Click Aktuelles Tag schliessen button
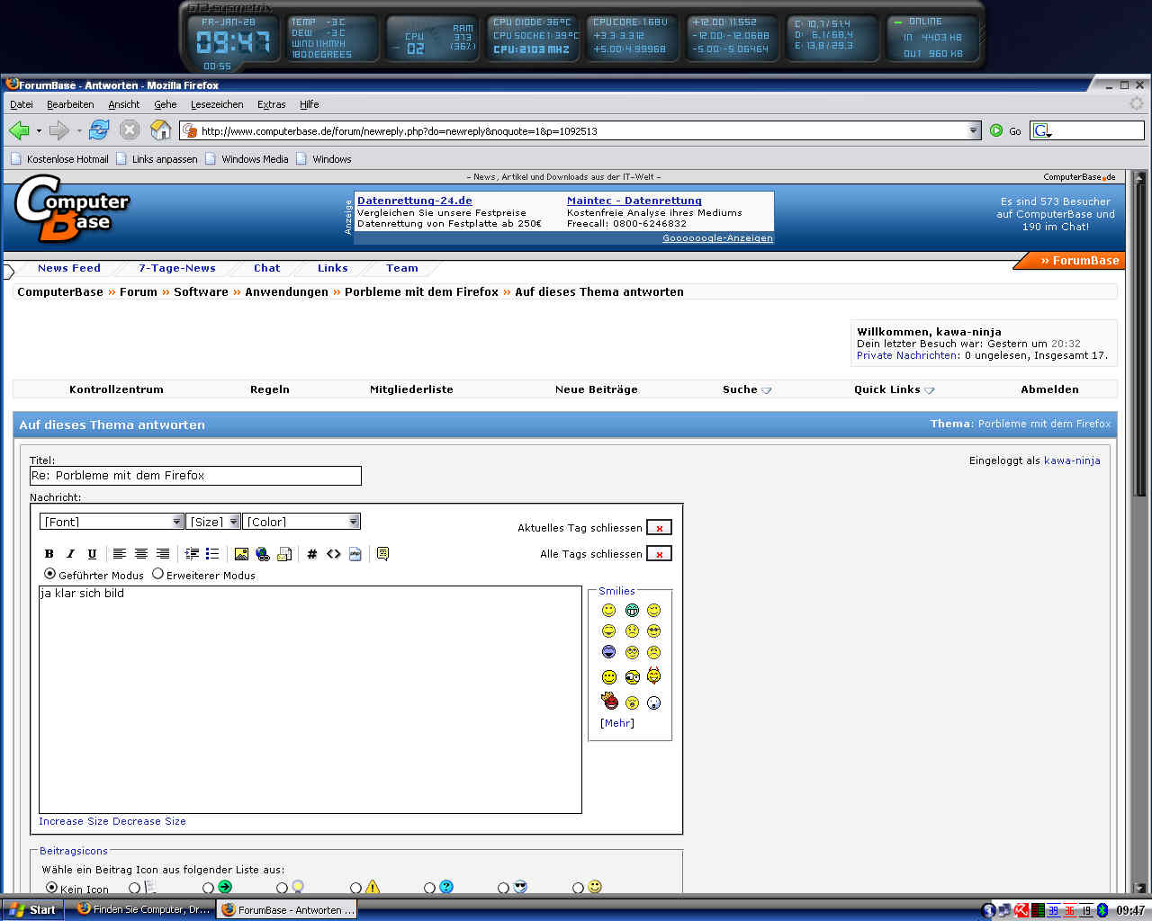Image resolution: width=1152 pixels, height=921 pixels. click(x=659, y=528)
